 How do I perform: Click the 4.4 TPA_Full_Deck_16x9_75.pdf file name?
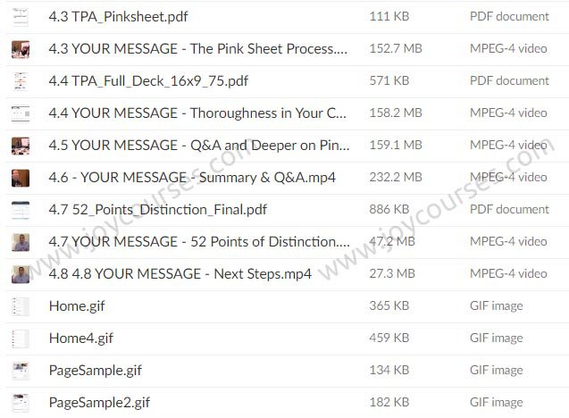[148, 81]
